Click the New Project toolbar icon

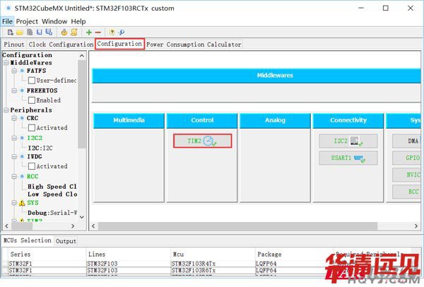point(11,33)
